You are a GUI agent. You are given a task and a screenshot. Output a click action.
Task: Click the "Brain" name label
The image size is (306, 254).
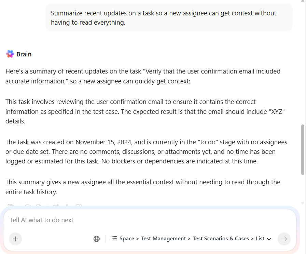click(24, 54)
